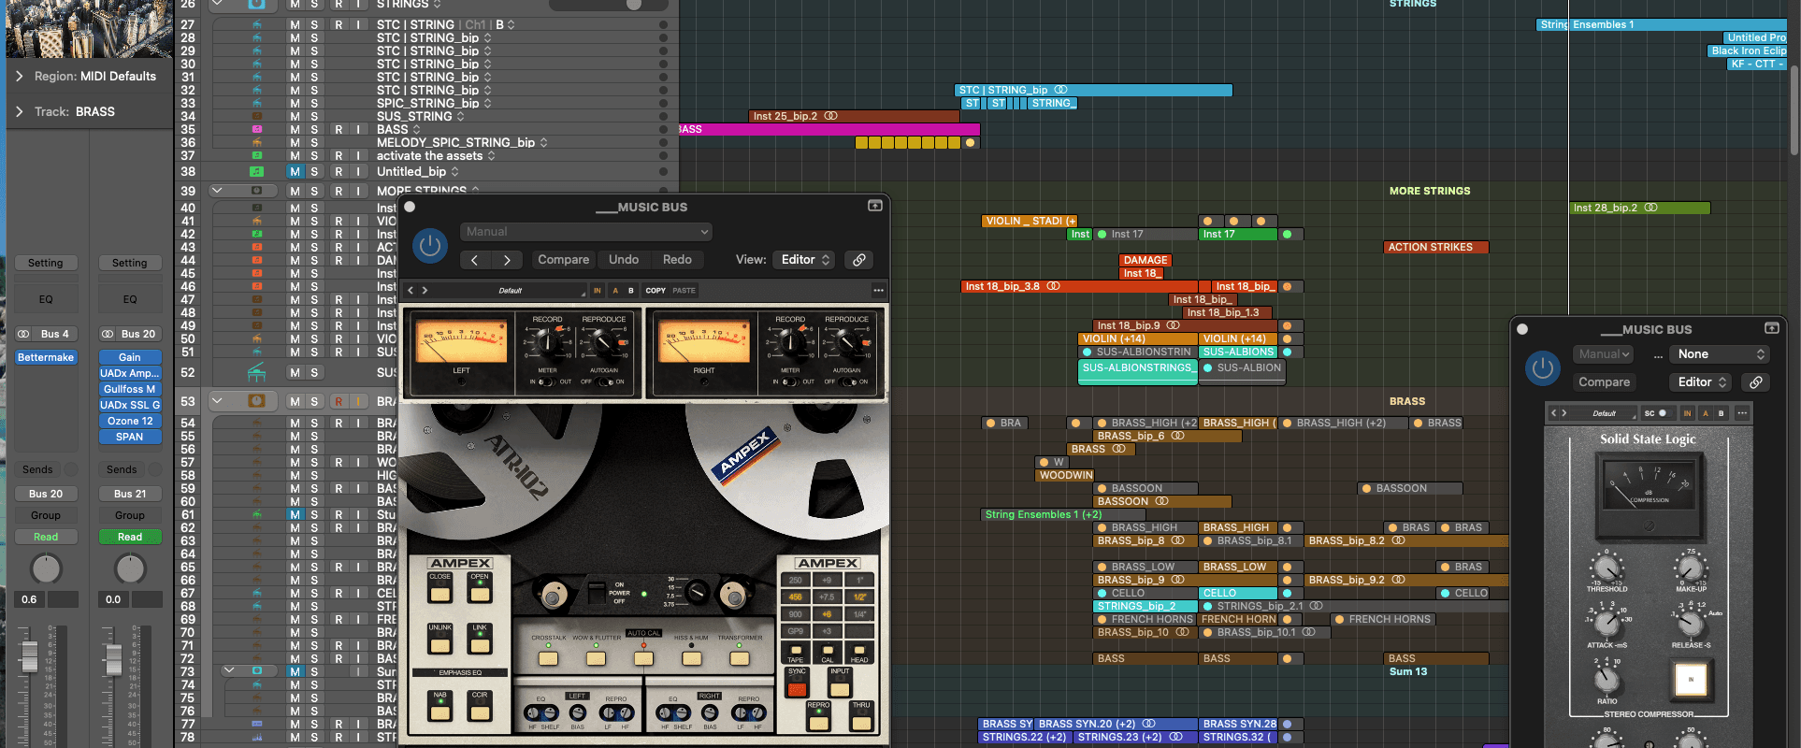Click Redo in tape plugin header
The height and width of the screenshot is (748, 1801).
(x=678, y=260)
